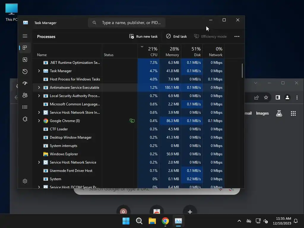Open the Images link in Chrome window

262,113
